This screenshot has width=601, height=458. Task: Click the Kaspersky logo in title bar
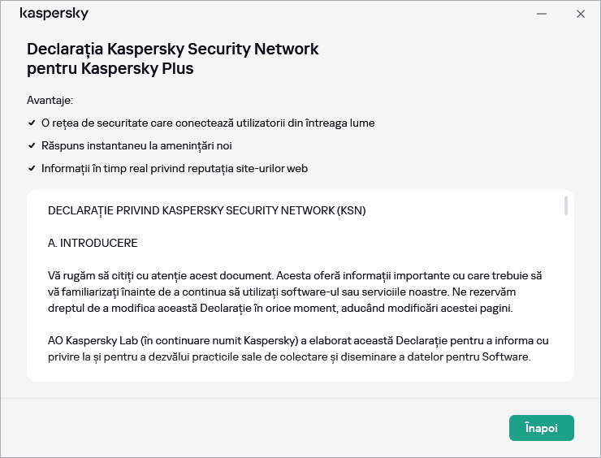[54, 14]
